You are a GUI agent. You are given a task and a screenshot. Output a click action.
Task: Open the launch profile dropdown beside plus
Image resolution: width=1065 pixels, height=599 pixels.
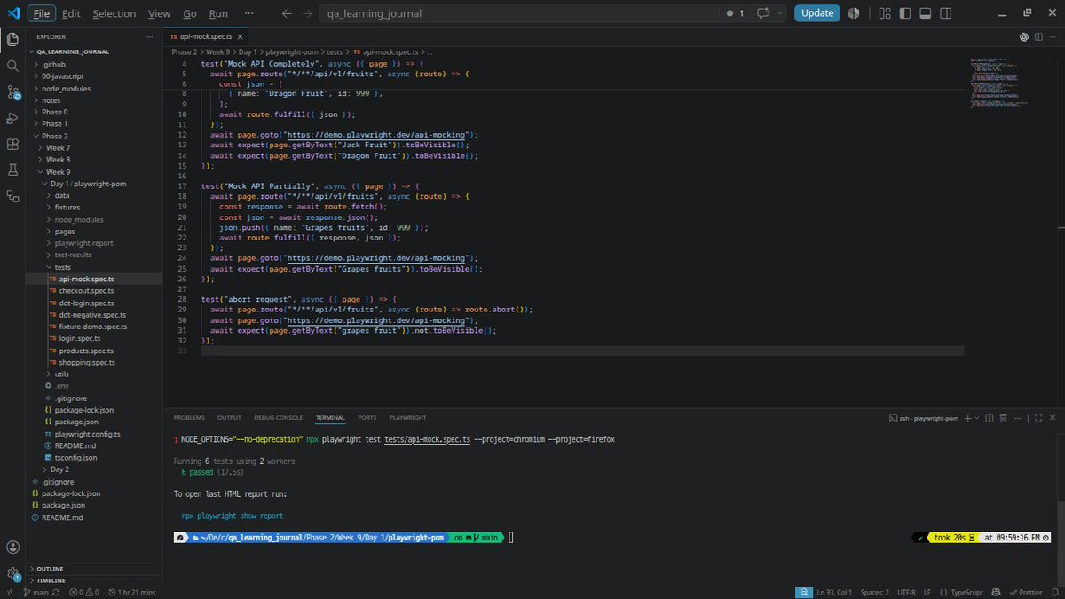(x=978, y=418)
